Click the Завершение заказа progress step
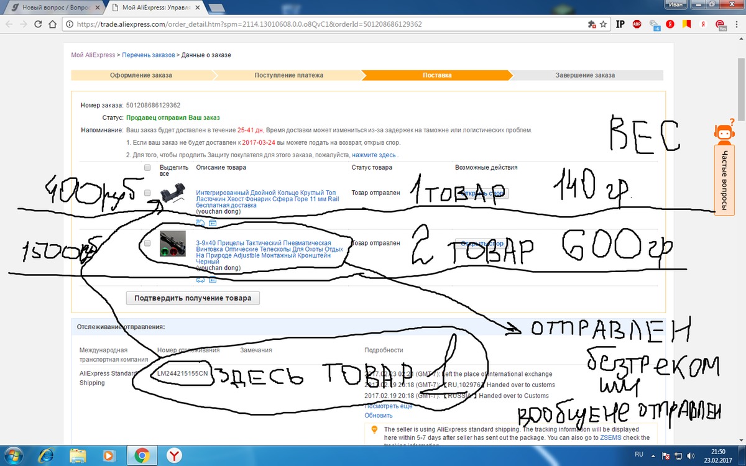 pos(585,75)
